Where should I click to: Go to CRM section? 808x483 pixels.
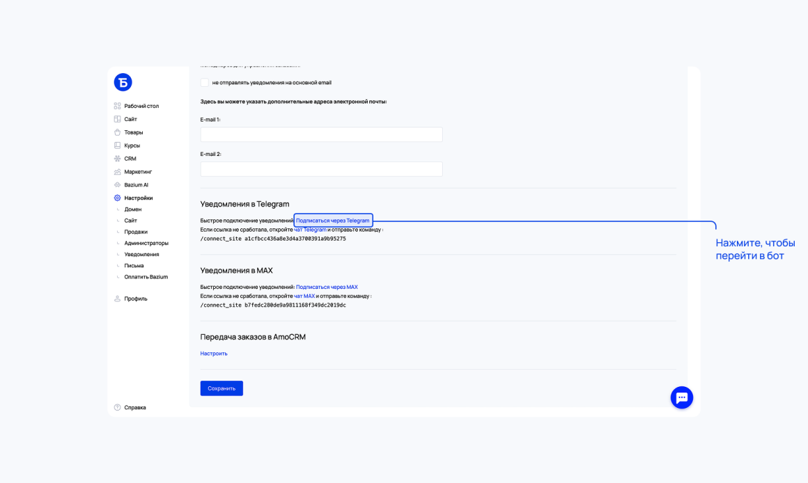[x=130, y=159]
